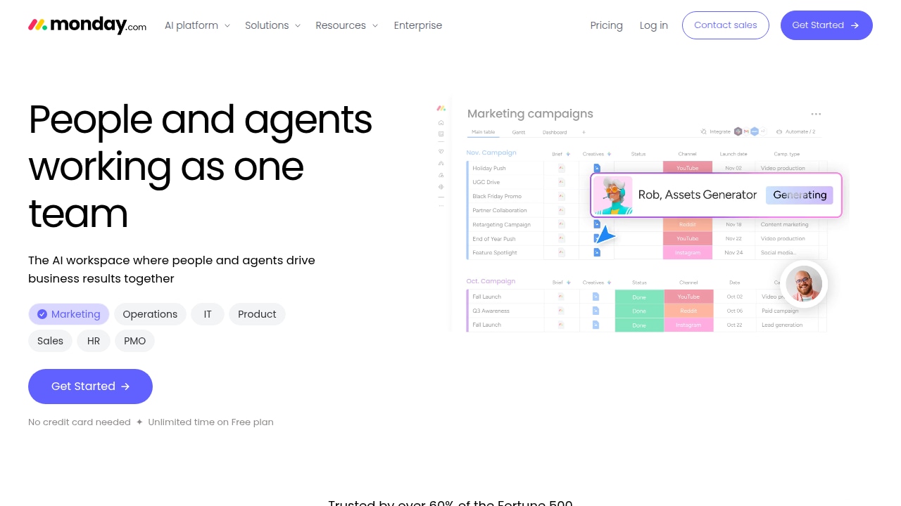Click the Brief file icon in UGC Drive row
The image size is (901, 506).
click(x=561, y=182)
